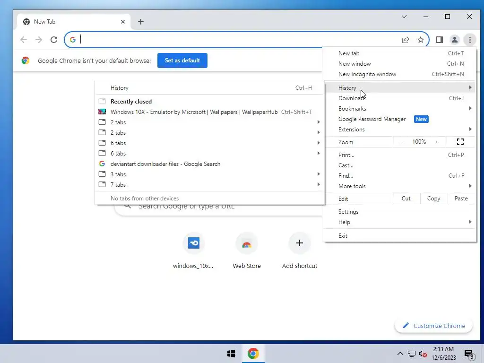The height and width of the screenshot is (363, 484).
Task: Expand the 7 tabs recently closed group
Action: click(x=209, y=185)
